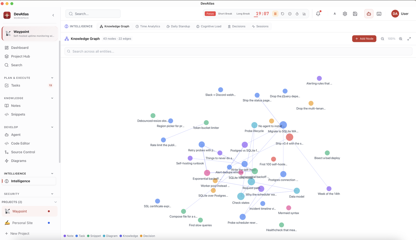This screenshot has height=240, width=416.
Task: Open keyboard shortcuts icon
Action: 379,14
